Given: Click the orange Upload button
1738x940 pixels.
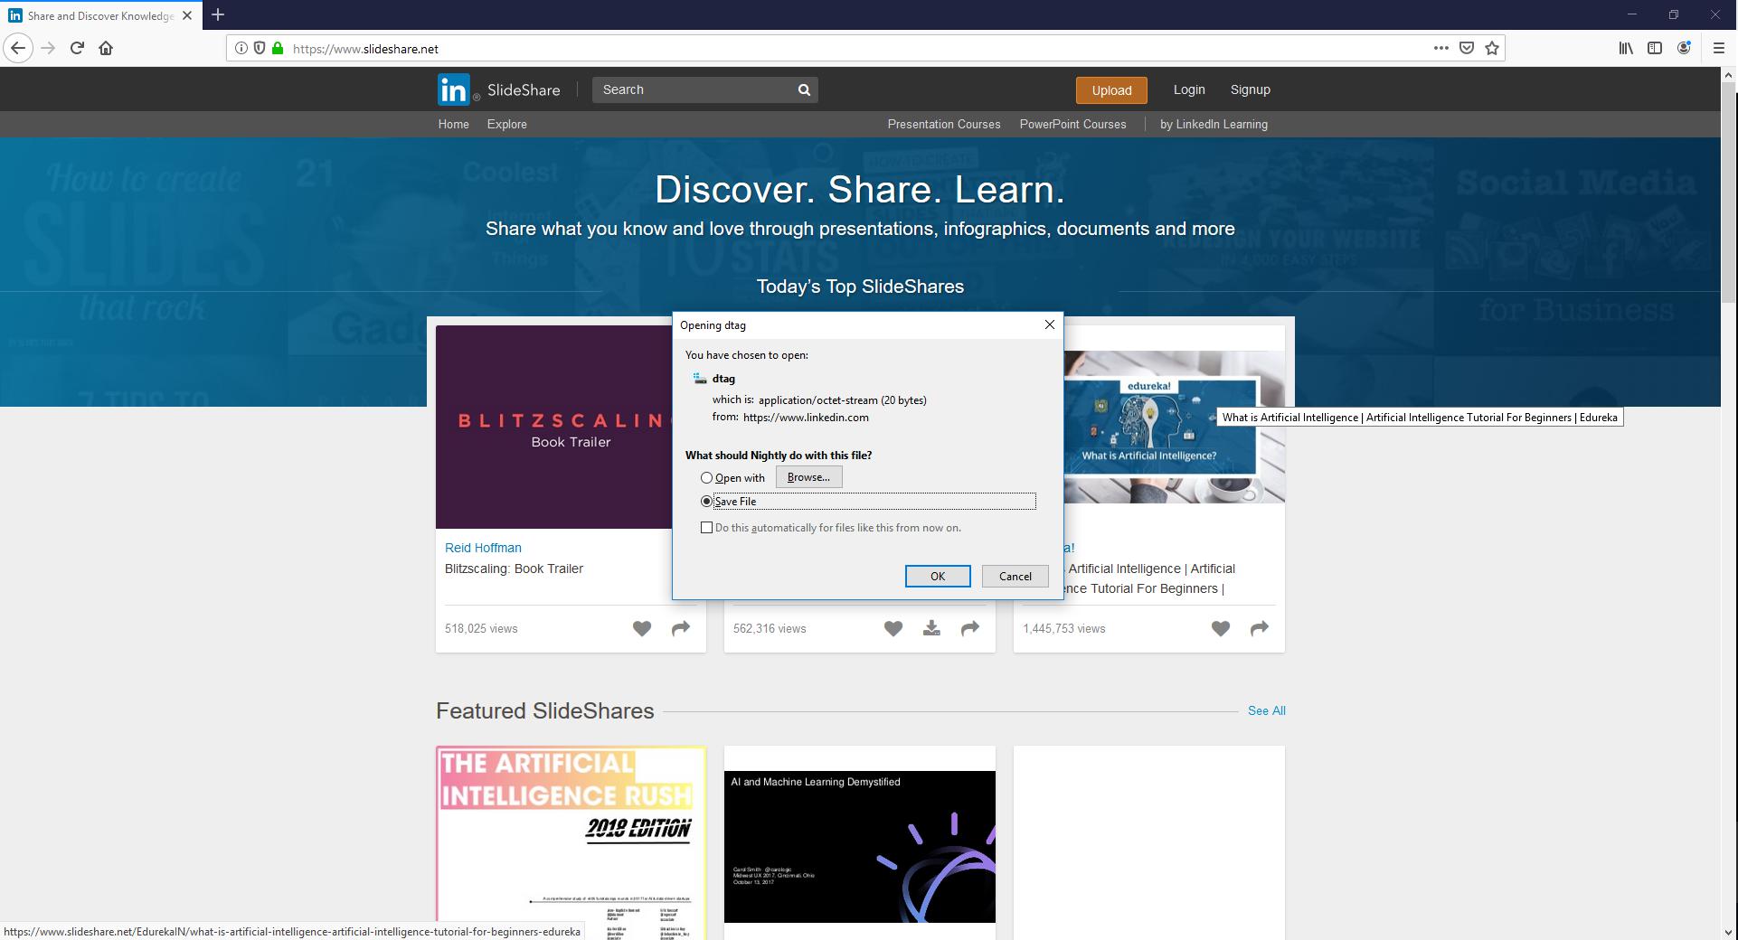Looking at the screenshot, I should tap(1110, 89).
